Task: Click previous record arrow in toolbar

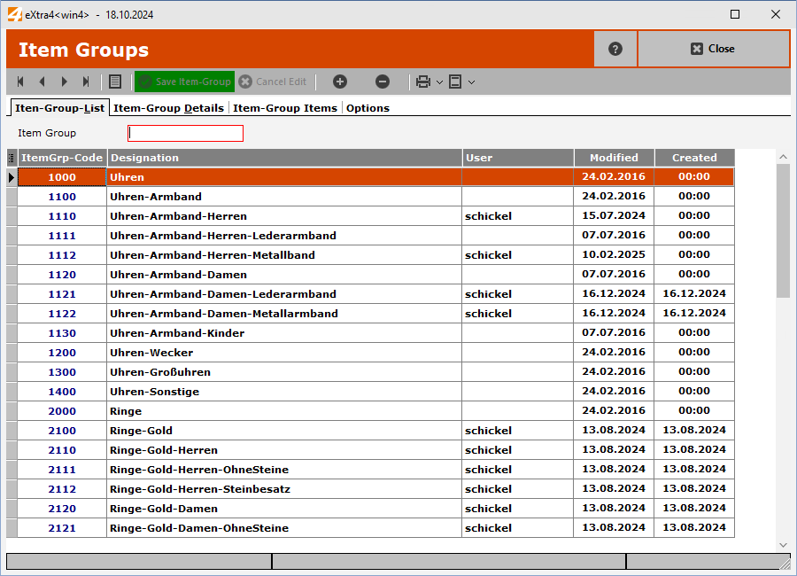Action: pyautogui.click(x=42, y=82)
